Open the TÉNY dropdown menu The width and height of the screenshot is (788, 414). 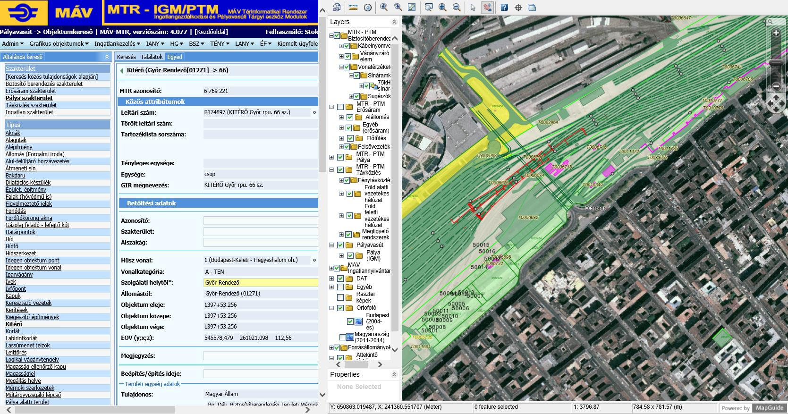tap(220, 43)
